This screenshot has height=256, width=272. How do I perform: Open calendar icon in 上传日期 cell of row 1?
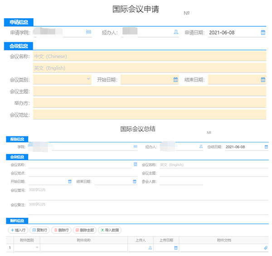(176, 248)
